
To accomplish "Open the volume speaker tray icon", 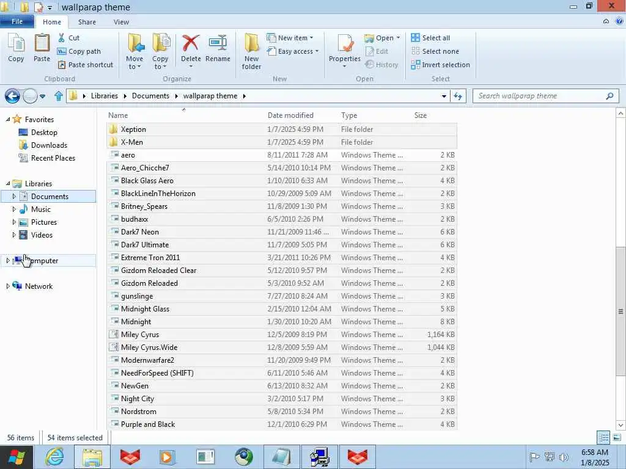I will [x=564, y=457].
